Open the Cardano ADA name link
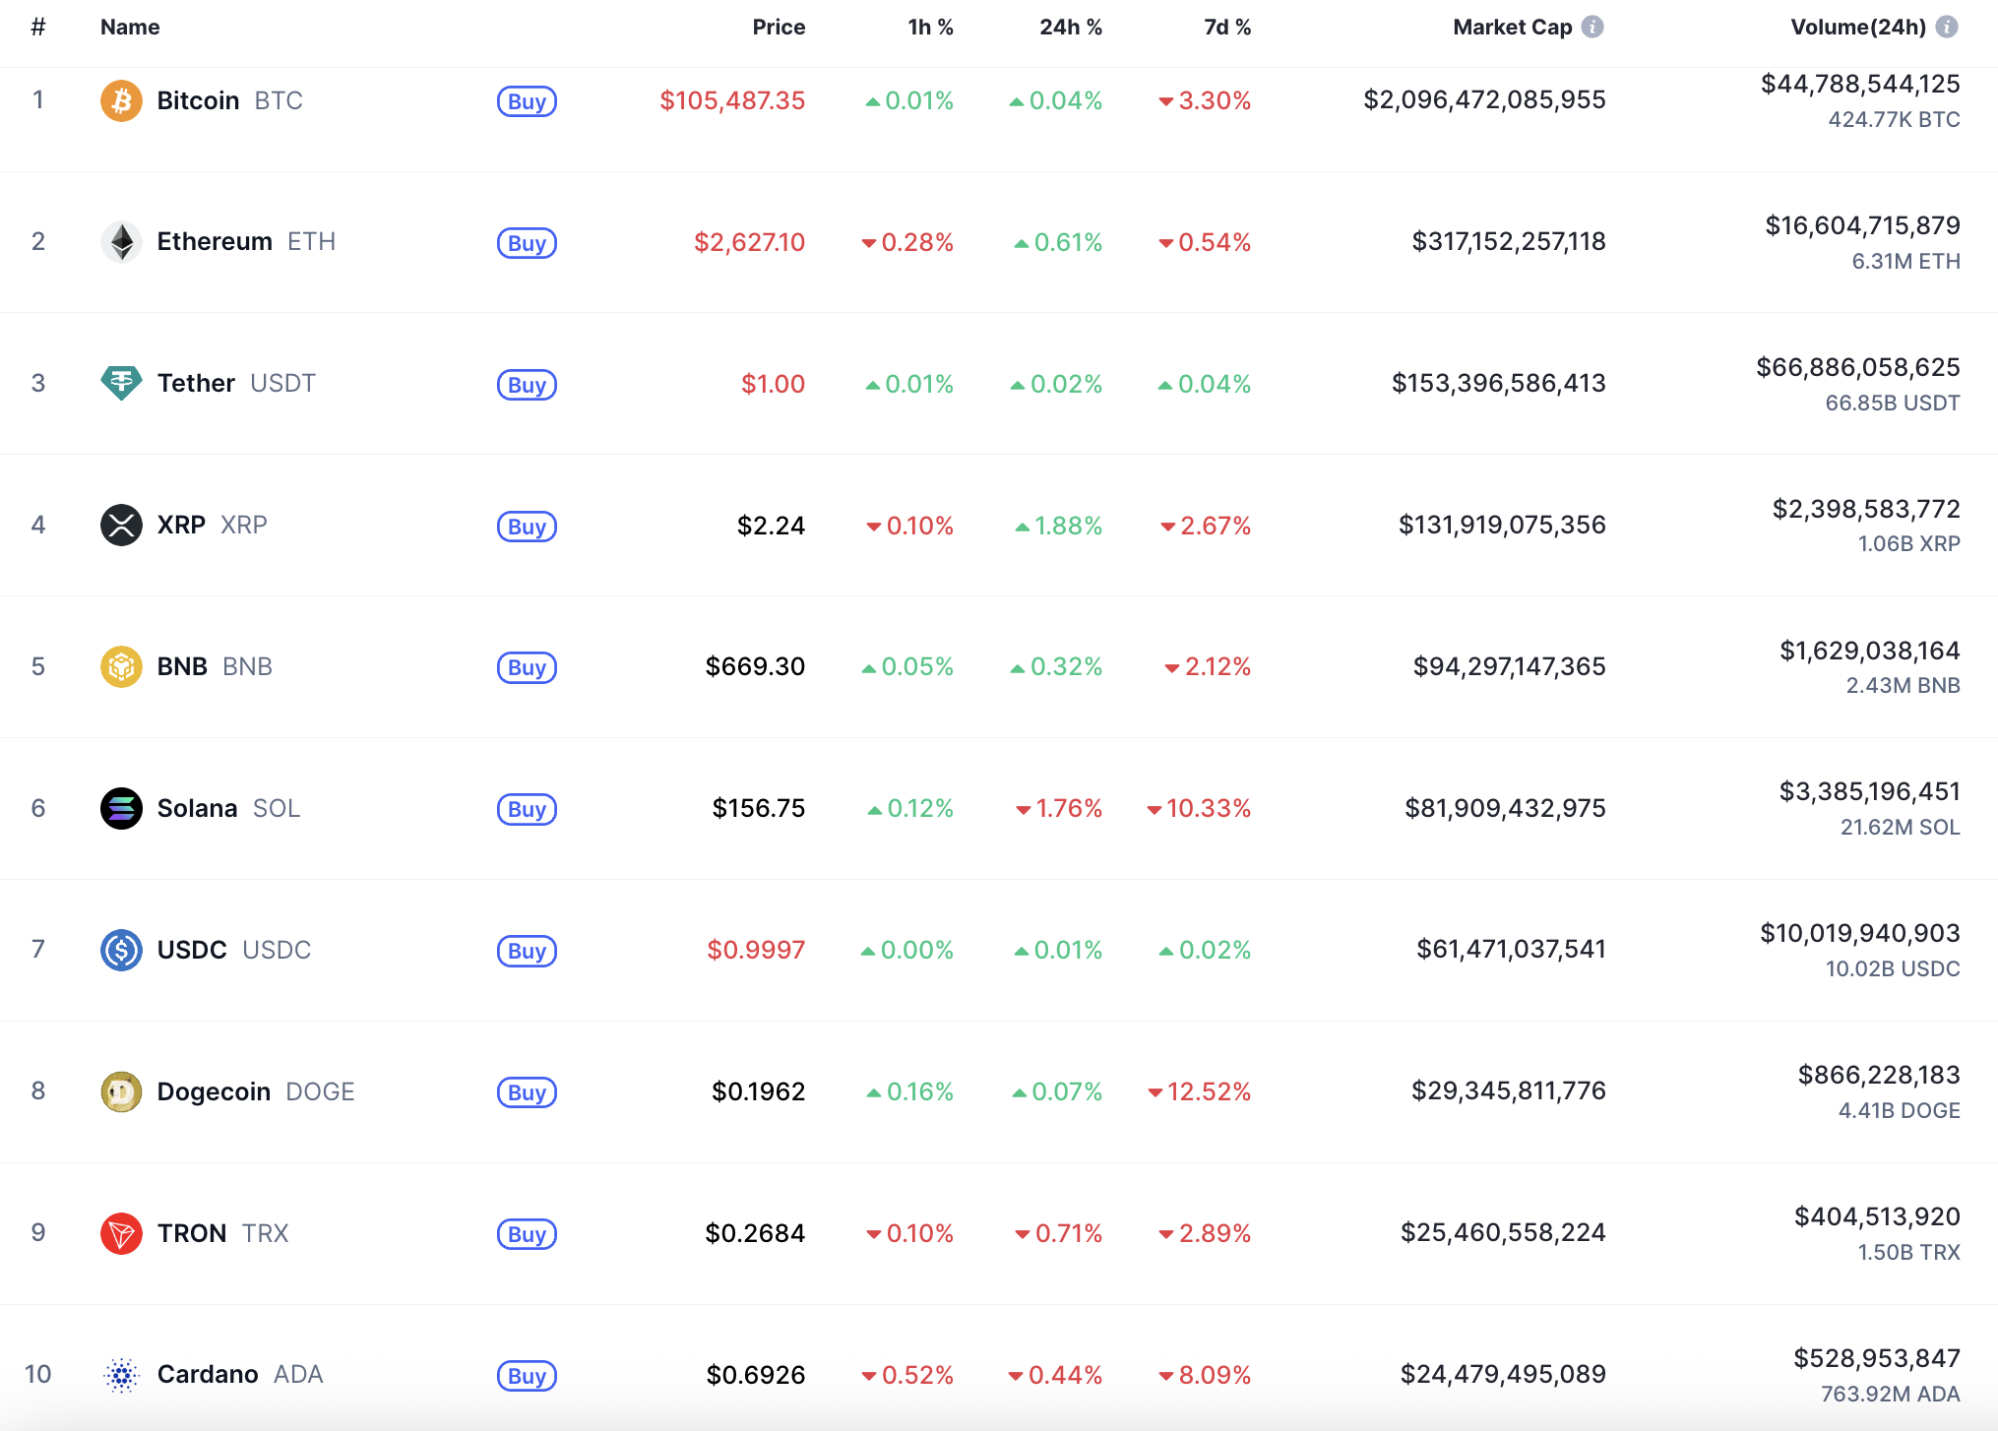1998x1431 pixels. pyautogui.click(x=240, y=1375)
